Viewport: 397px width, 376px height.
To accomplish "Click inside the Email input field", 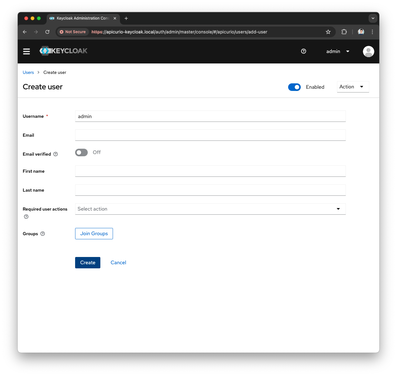I will pyautogui.click(x=210, y=135).
